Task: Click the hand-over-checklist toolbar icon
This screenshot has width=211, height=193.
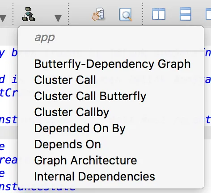Action: click(x=98, y=14)
